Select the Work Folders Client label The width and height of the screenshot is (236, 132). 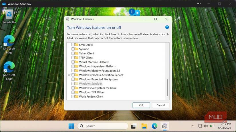pyautogui.click(x=91, y=97)
